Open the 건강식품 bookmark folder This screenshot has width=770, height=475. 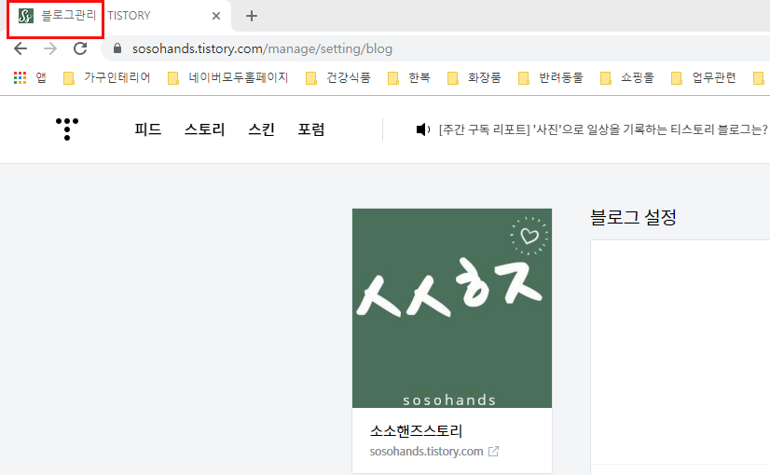coord(338,77)
